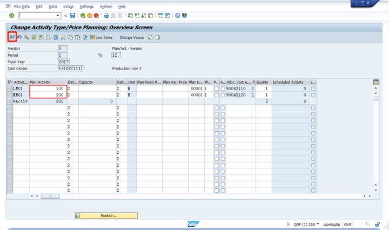This screenshot has height=230, width=389.
Task: Toggle L.. checkbox in the first empty row below *Activ
Action: click(313, 108)
